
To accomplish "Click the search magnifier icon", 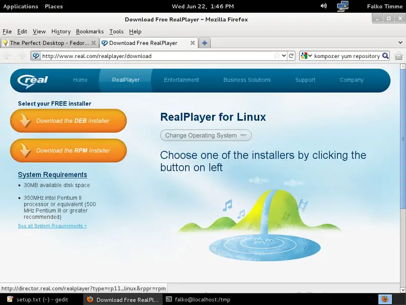I will [x=385, y=56].
